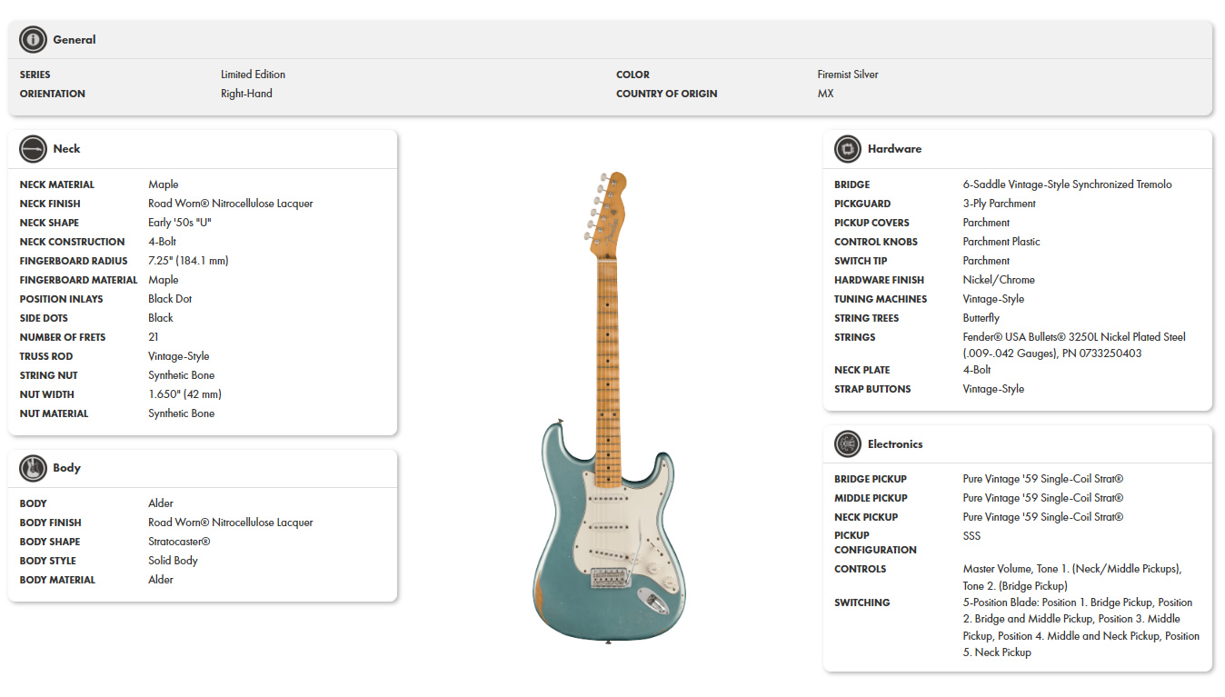
Task: Click the COUNTRY OF ORIGIN label
Action: [x=666, y=94]
